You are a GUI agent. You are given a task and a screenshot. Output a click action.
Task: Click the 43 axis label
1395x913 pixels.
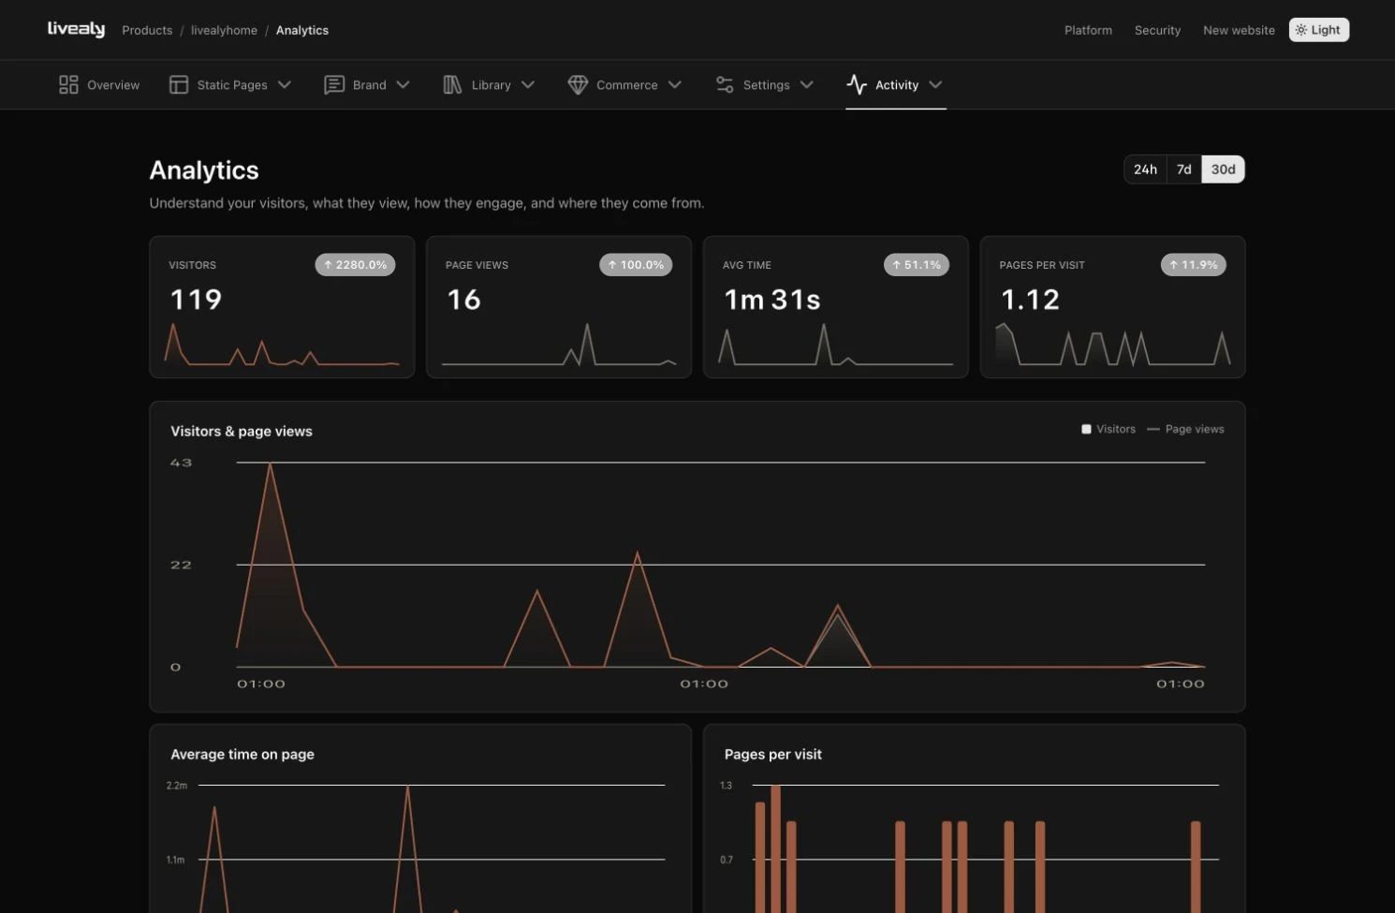coord(181,463)
